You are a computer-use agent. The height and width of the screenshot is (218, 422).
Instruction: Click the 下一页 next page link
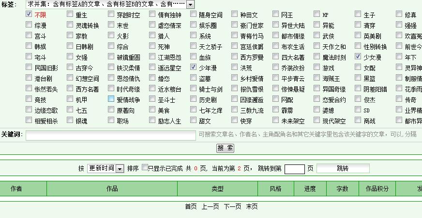(x=232, y=206)
